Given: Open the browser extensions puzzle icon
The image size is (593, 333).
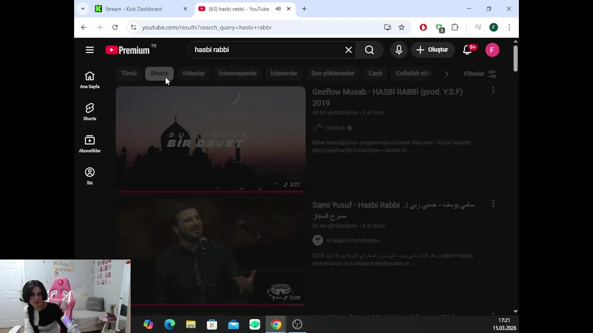Looking at the screenshot, I should click(455, 27).
